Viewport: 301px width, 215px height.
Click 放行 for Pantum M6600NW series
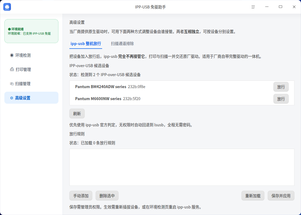(x=281, y=99)
